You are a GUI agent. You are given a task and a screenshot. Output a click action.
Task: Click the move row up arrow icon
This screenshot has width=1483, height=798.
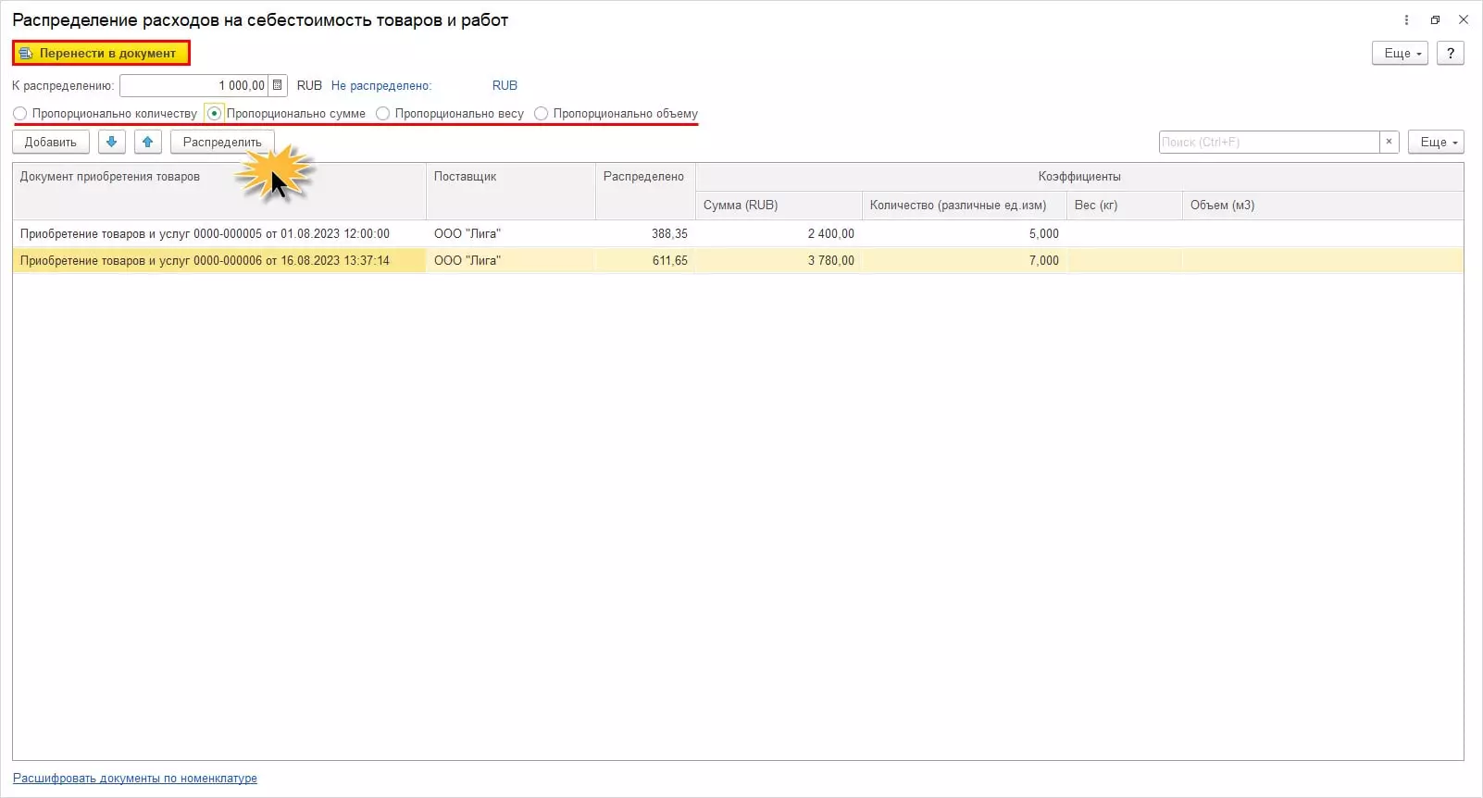click(148, 142)
